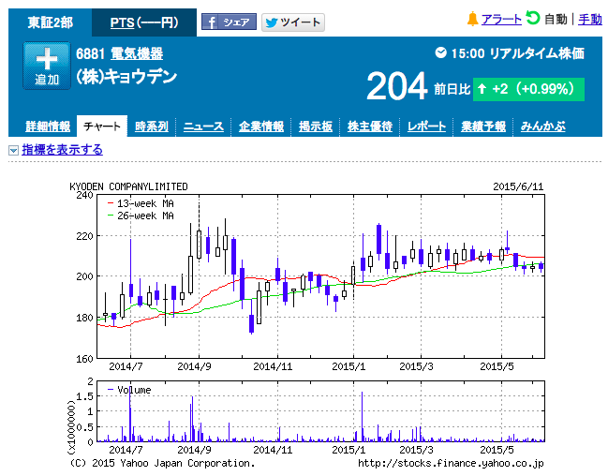The width and height of the screenshot is (608, 476).
Task: Click the green auto-refresh icon
Action: click(x=533, y=18)
